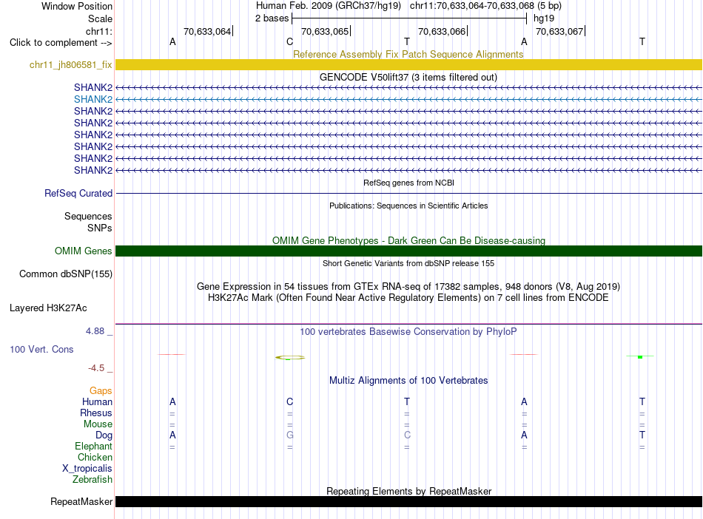Click the H3K27Ac Mark ENCODE track title

408,298
